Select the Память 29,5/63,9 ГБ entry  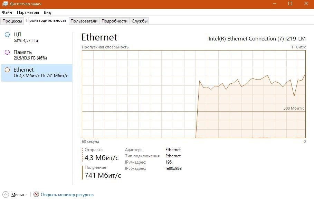37,55
